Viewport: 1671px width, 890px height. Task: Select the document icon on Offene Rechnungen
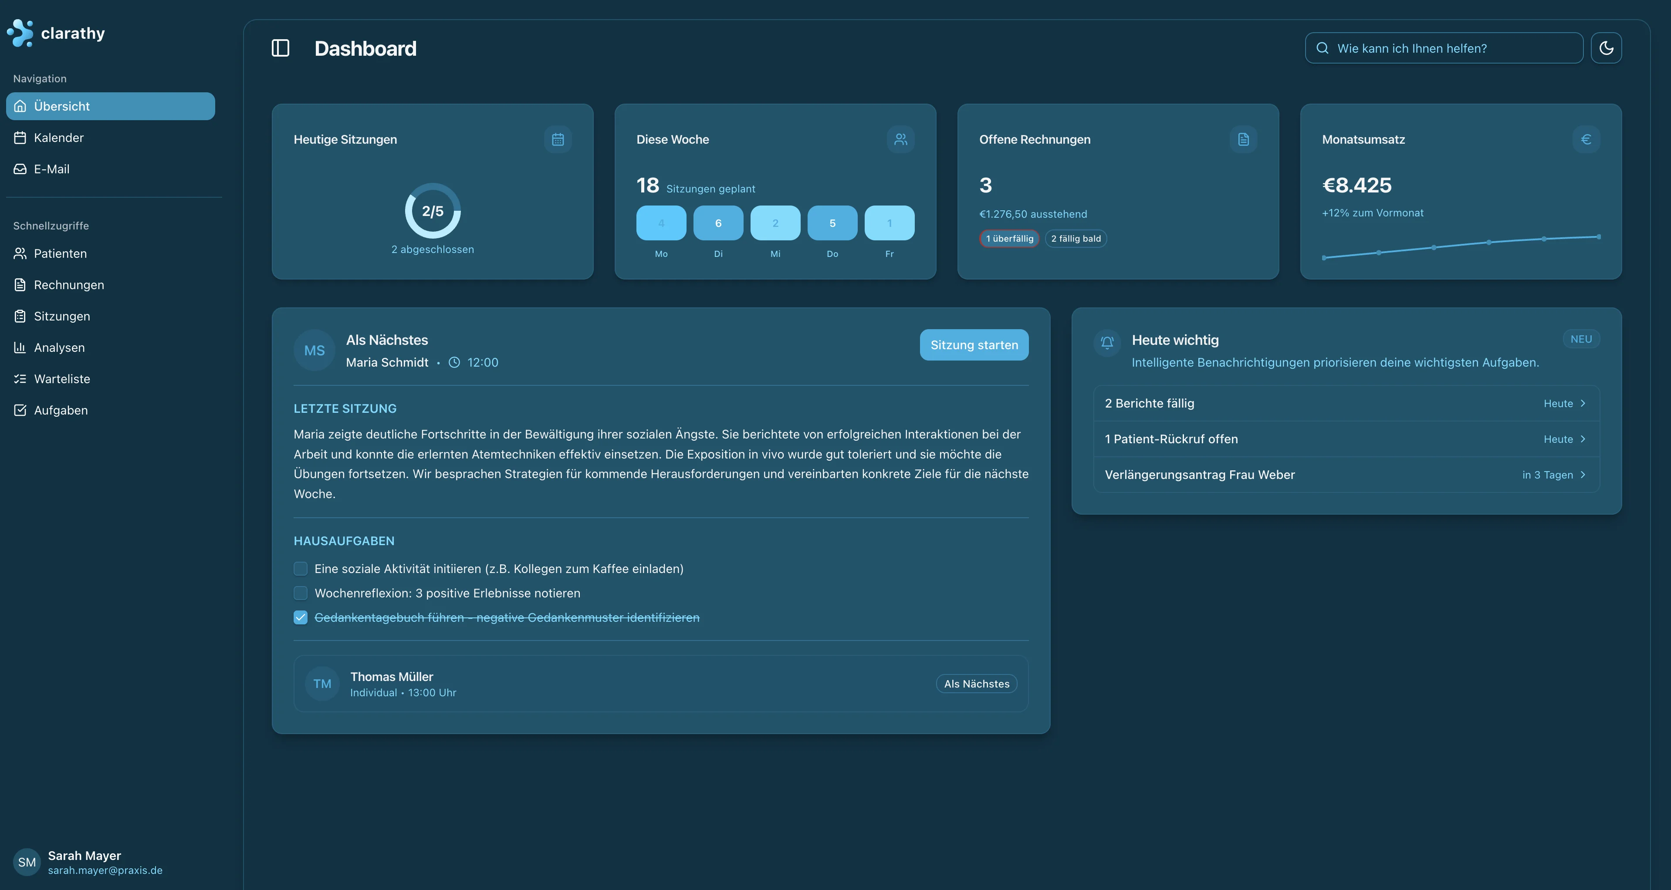point(1243,139)
